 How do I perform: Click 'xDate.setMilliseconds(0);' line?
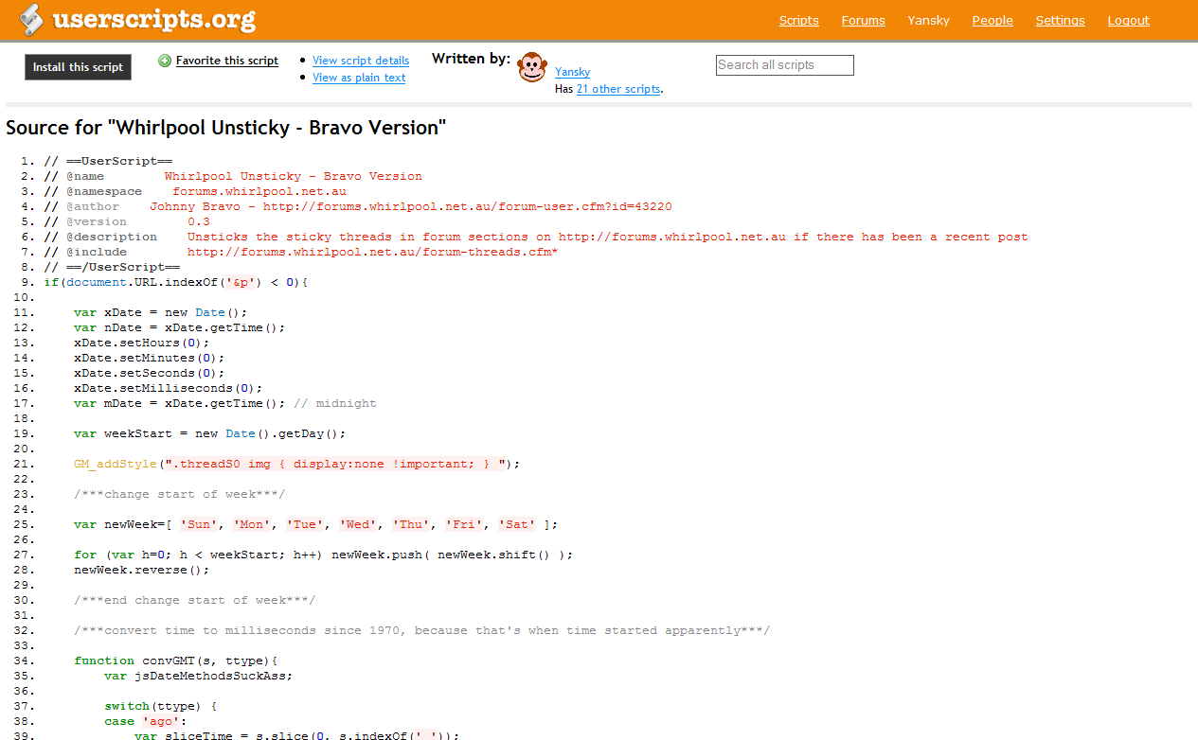pos(168,388)
